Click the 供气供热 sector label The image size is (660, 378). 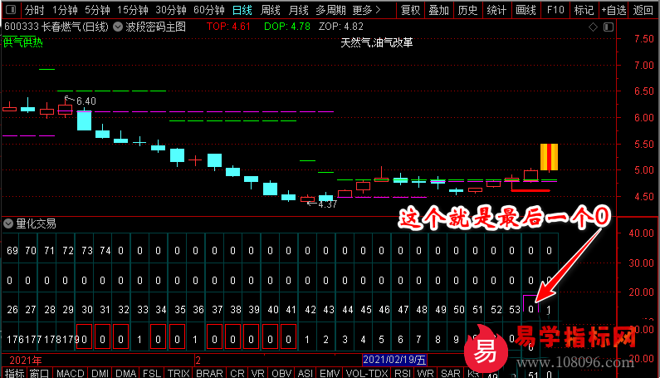(22, 42)
